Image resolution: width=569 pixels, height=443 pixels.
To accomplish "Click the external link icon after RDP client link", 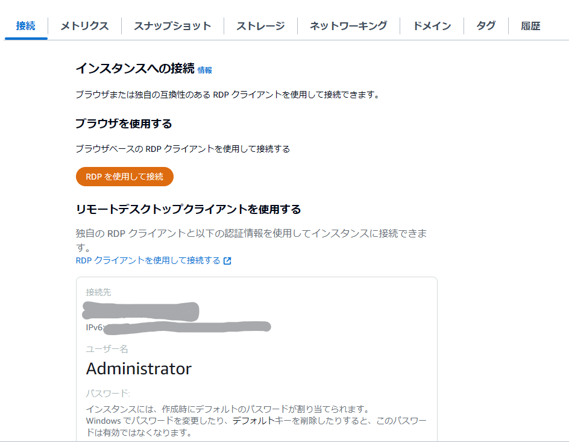I will point(227,261).
